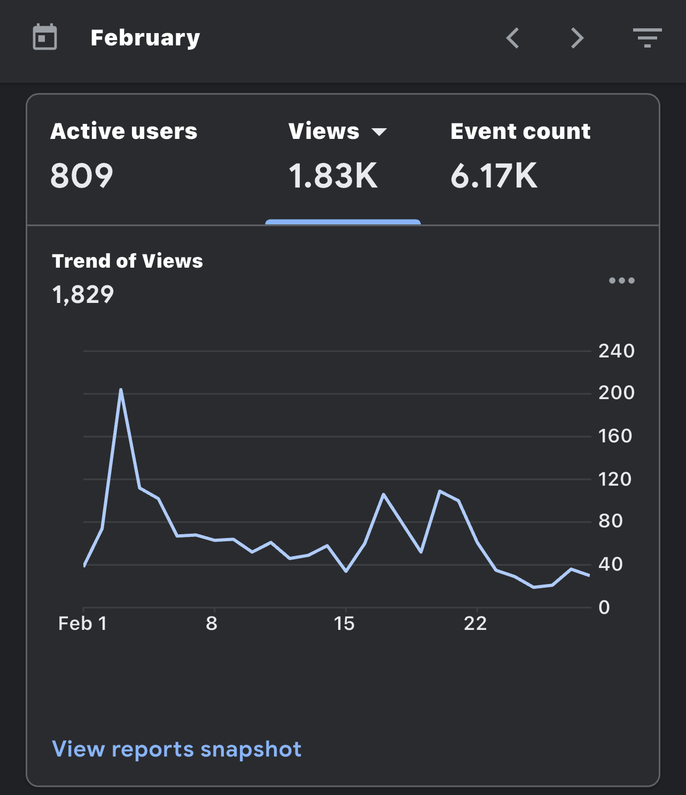The width and height of the screenshot is (686, 795).
Task: Click the 22 date axis marker
Action: click(475, 623)
